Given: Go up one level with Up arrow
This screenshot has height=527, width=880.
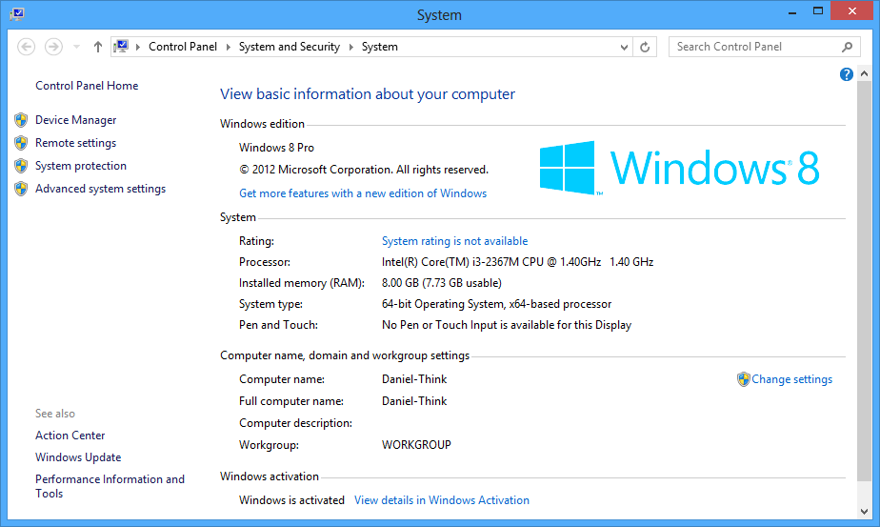Looking at the screenshot, I should point(98,47).
